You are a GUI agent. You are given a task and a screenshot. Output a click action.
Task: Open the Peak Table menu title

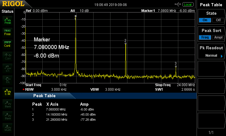[211, 5]
